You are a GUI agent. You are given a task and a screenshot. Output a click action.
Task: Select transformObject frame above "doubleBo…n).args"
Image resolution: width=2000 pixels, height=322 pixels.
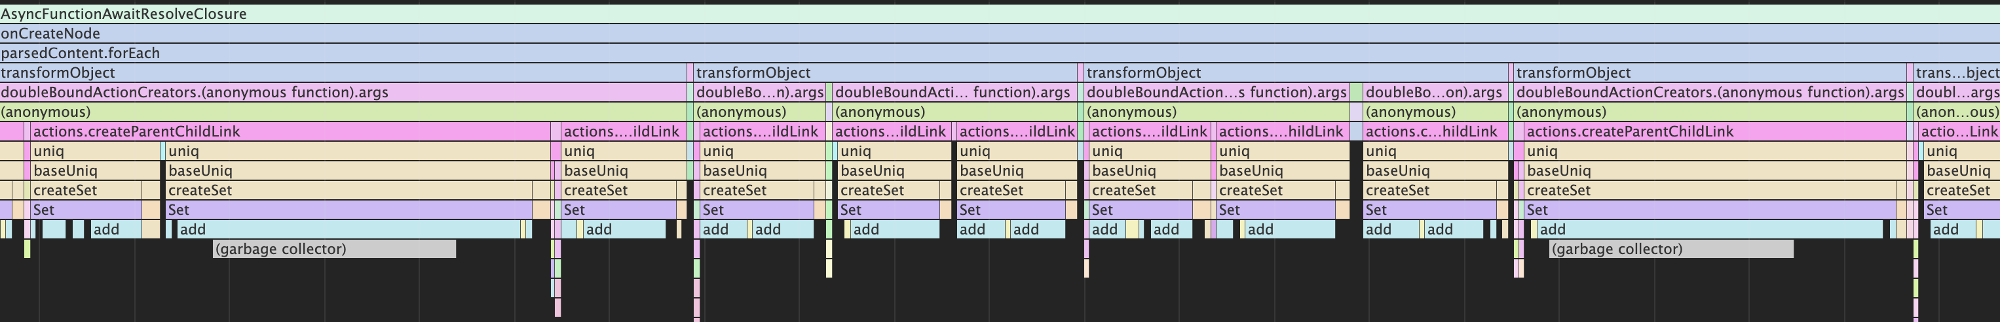pyautogui.click(x=884, y=72)
